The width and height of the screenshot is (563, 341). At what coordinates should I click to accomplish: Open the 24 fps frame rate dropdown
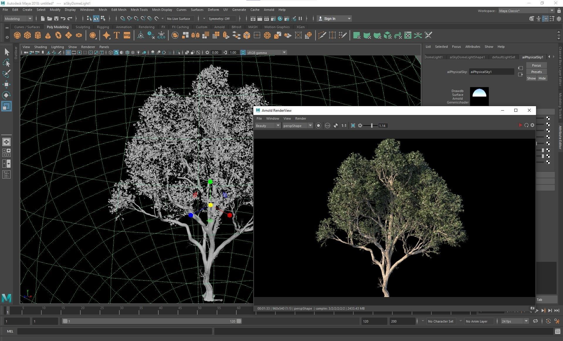coord(515,321)
